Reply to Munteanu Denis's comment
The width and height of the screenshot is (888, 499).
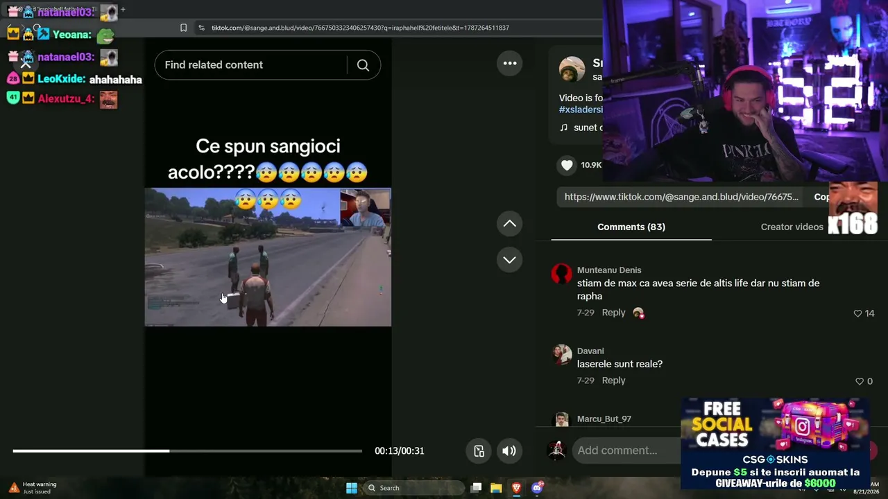coord(613,313)
